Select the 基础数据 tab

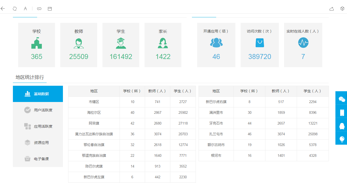38,94
